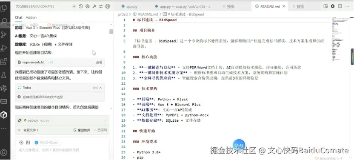Open the Testing flask view

tap(4, 75)
